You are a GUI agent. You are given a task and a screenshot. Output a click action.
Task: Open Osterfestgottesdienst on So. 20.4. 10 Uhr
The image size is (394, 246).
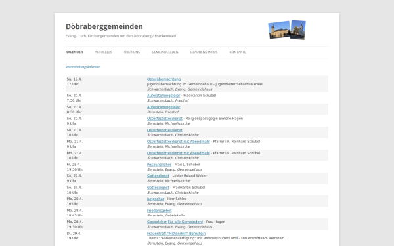[165, 130]
